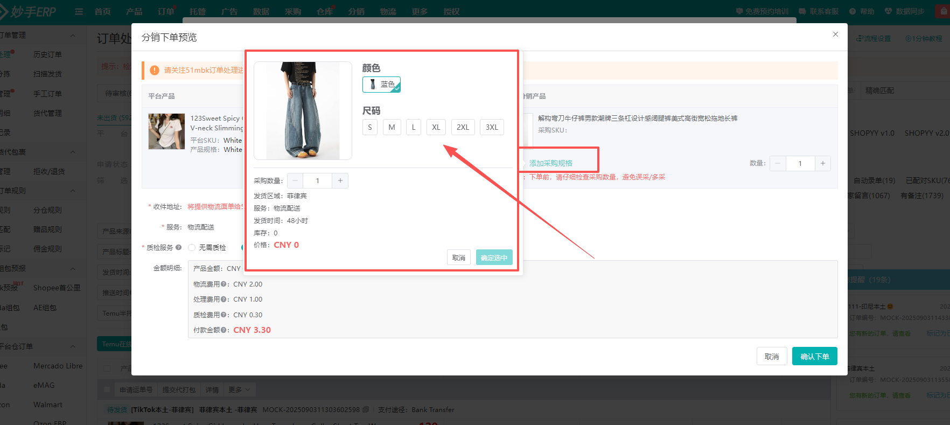The height and width of the screenshot is (425, 950).
Task: Click the 物流费用 info question-mark icon
Action: pos(223,284)
